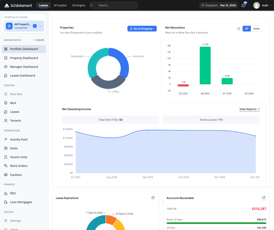Open Manager Dashboard from sidebar
The width and height of the screenshot is (274, 230).
coord(24,67)
